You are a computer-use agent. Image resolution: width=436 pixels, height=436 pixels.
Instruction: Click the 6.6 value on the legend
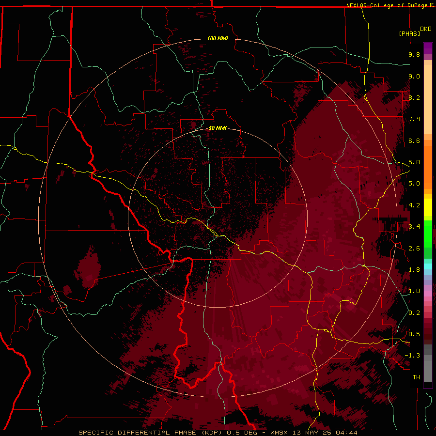[x=414, y=140]
